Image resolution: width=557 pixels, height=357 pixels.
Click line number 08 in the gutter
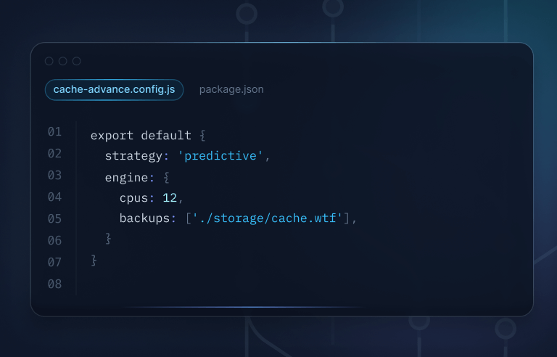(x=55, y=284)
